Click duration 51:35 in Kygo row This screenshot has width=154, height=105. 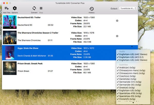pos(50,56)
